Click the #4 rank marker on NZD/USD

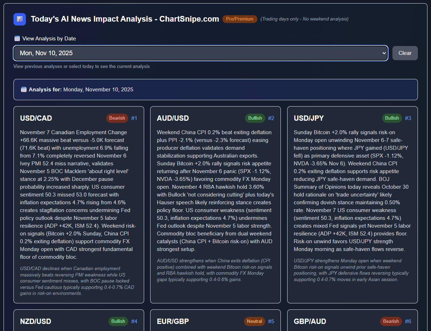tap(135, 321)
